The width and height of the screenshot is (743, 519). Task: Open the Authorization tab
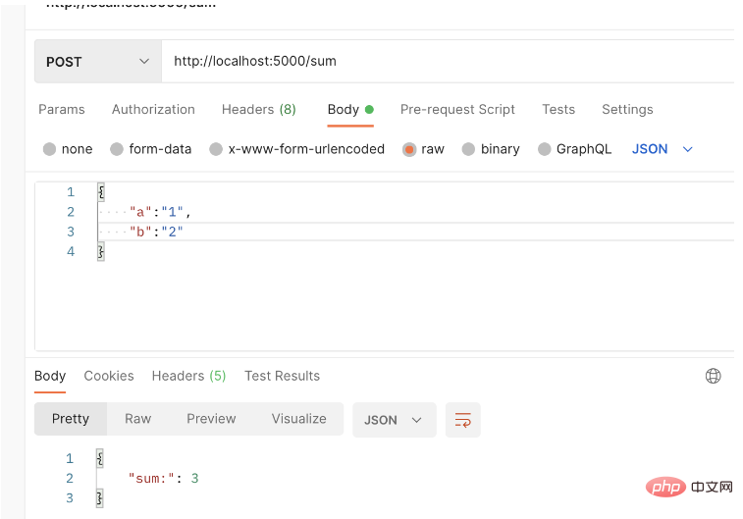click(x=153, y=109)
